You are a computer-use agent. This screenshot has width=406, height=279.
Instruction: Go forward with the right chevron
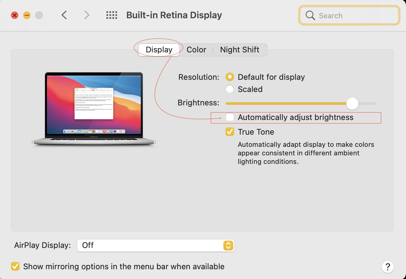[x=87, y=15]
